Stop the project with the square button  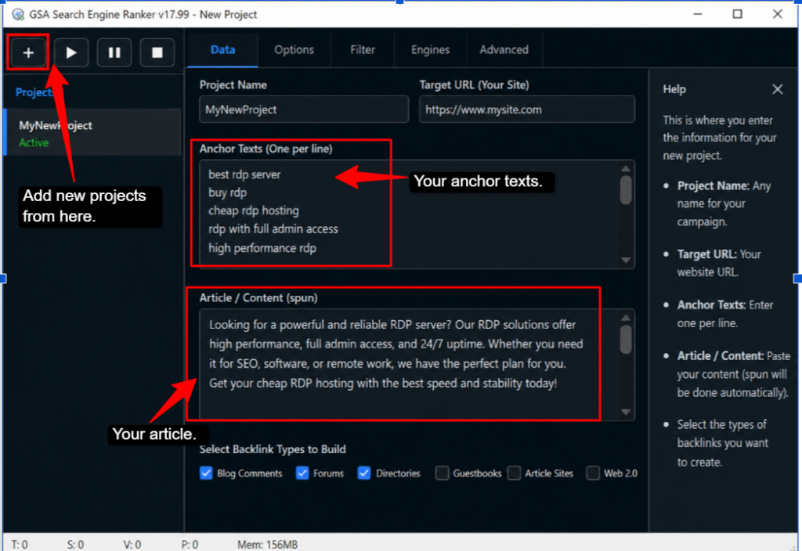coord(157,52)
